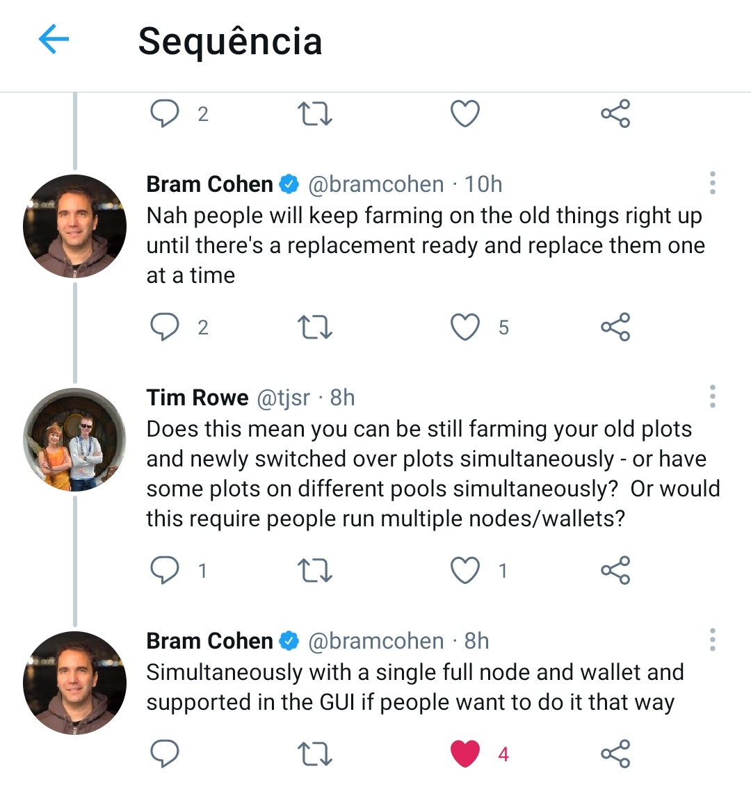Reply to Bram Cohen's 8h tweet
The height and width of the screenshot is (787, 751).
(x=165, y=754)
